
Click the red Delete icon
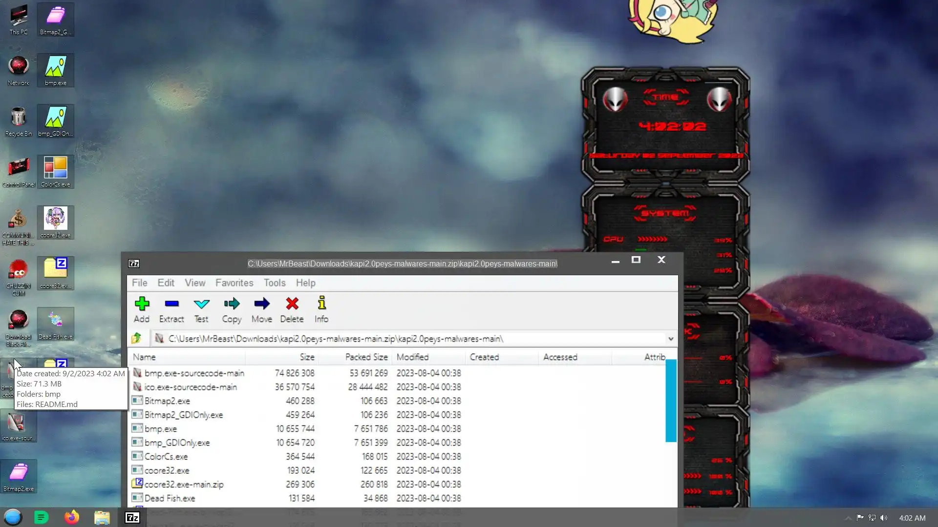coord(292,304)
